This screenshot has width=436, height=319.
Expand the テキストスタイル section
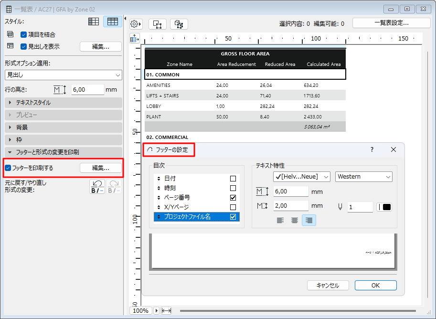click(64, 103)
